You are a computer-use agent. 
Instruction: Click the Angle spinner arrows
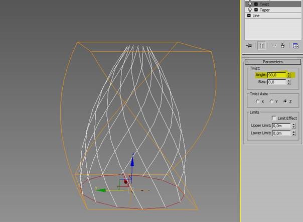coord(289,75)
